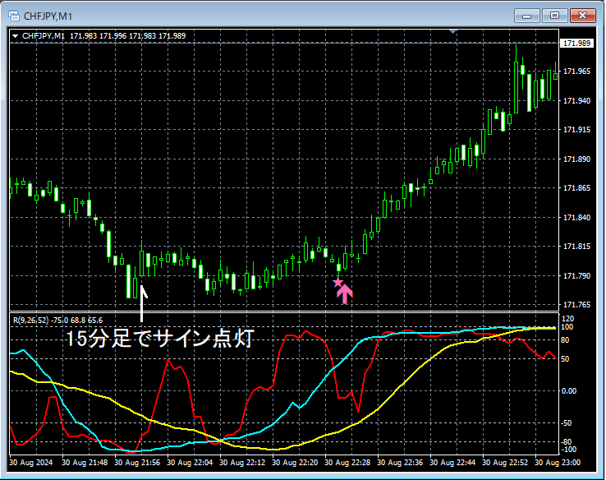This screenshot has width=606, height=480.
Task: Click the 171.890 price scale value
Action: [x=576, y=159]
